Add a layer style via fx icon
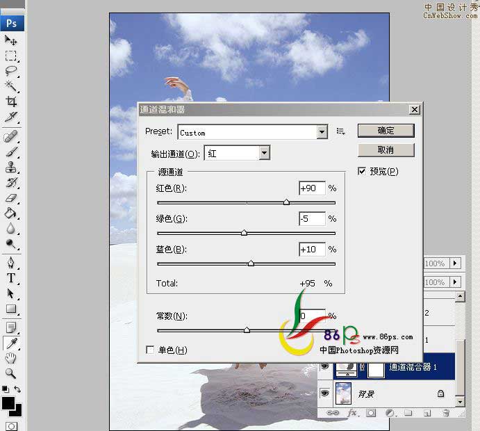Screen dimensions: 480x431 352,413
